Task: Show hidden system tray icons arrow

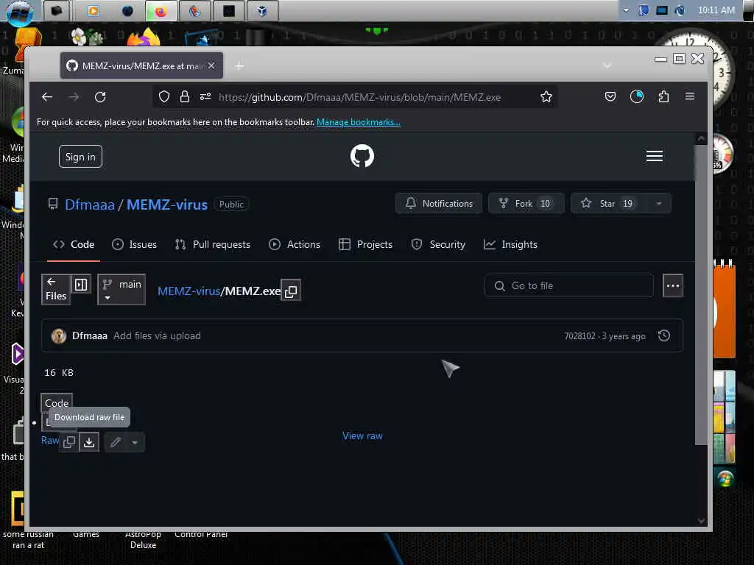Action: (x=626, y=10)
